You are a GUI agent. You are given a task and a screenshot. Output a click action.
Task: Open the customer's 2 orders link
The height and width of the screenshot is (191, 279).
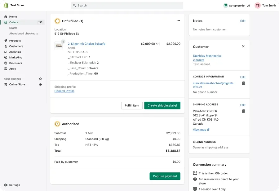[x=199, y=60]
